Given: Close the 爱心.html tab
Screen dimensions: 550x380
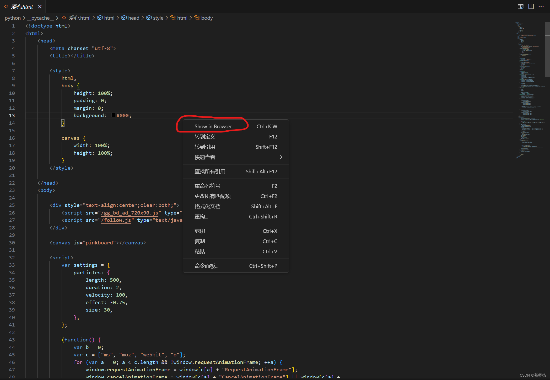Looking at the screenshot, I should point(40,7).
